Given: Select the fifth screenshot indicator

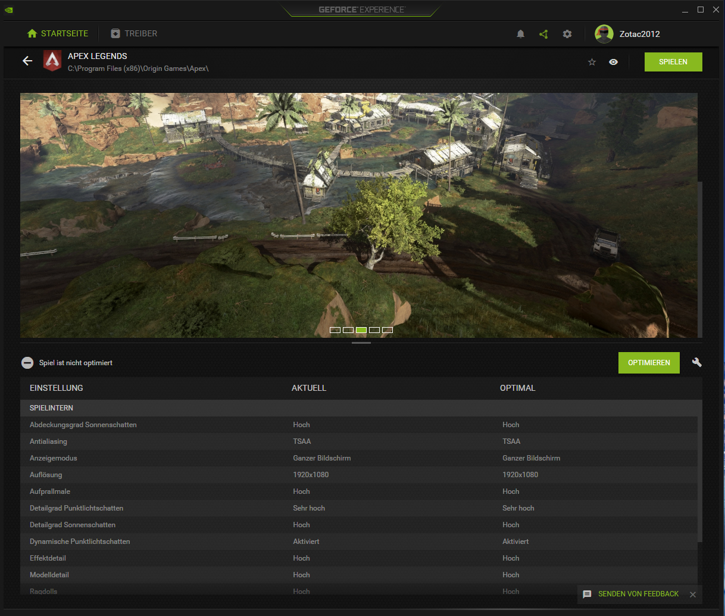Looking at the screenshot, I should pos(387,330).
